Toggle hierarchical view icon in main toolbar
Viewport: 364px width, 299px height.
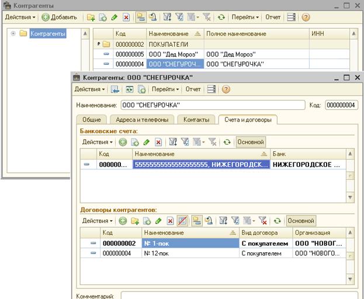click(x=141, y=18)
